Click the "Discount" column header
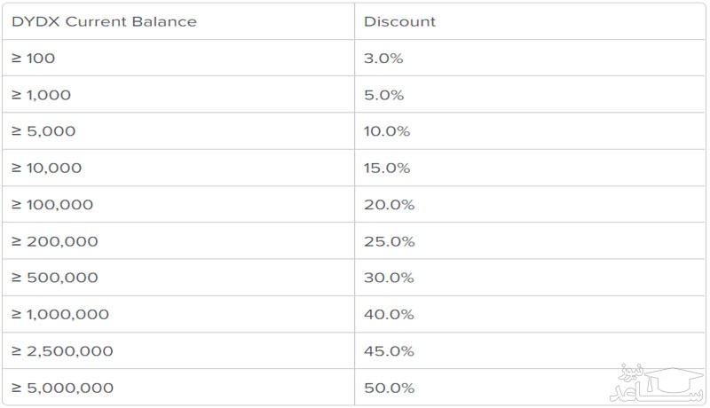Image resolution: width=710 pixels, height=408 pixels. click(399, 21)
